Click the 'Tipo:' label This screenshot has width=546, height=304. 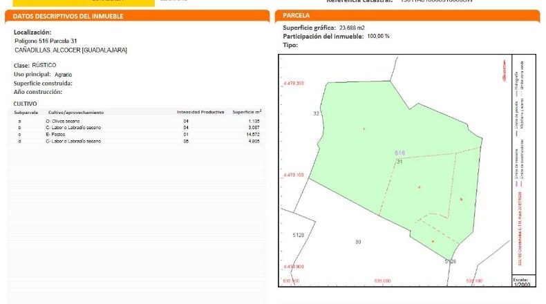pos(290,46)
